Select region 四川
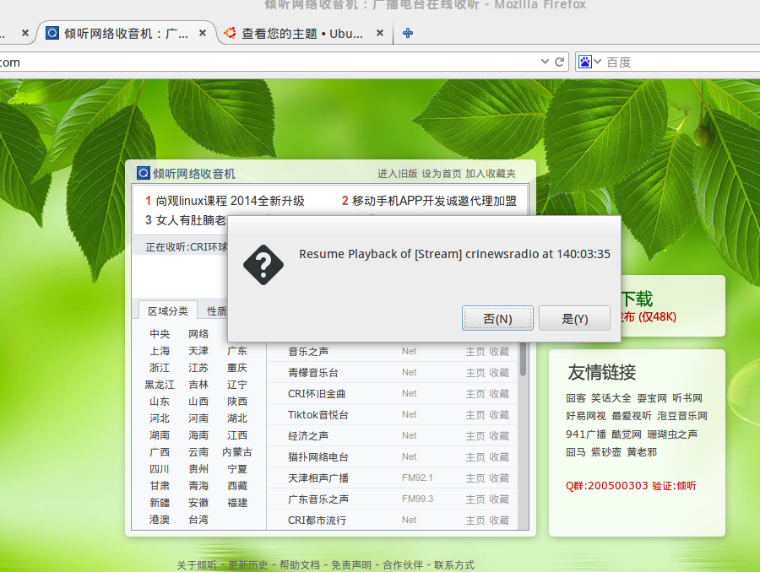 tap(160, 469)
